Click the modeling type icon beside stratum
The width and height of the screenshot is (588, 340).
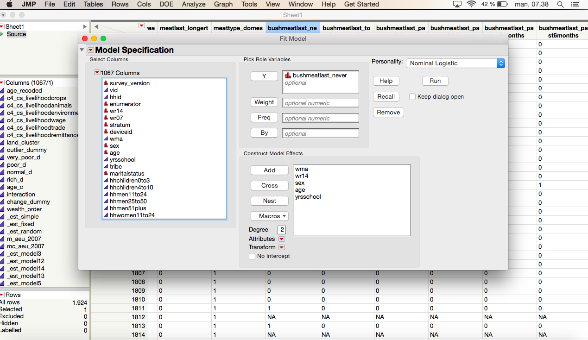[x=106, y=125]
